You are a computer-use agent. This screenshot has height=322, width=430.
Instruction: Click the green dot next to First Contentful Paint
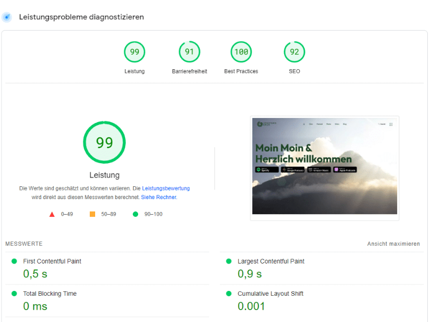15,261
